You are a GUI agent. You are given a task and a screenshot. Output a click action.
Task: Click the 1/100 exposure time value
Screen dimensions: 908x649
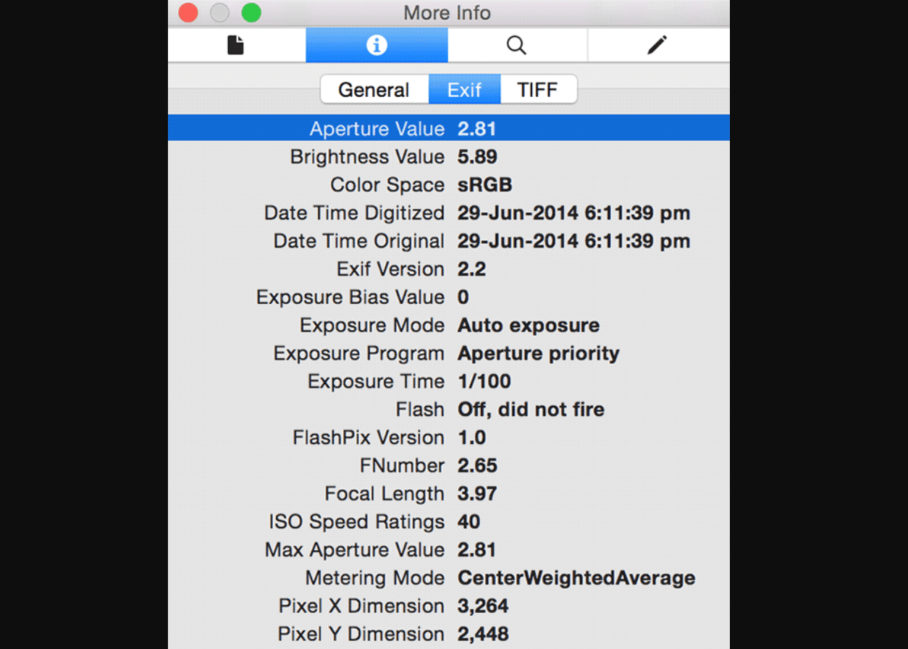coord(484,381)
